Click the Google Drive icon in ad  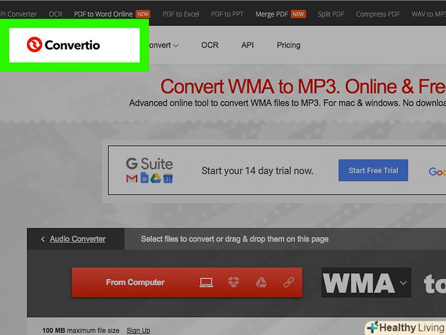point(156,179)
